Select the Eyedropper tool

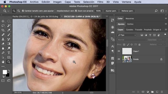(x=9, y=30)
